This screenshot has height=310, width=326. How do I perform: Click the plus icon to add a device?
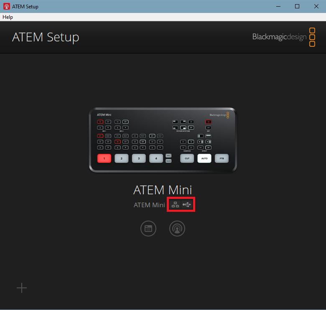pos(22,288)
